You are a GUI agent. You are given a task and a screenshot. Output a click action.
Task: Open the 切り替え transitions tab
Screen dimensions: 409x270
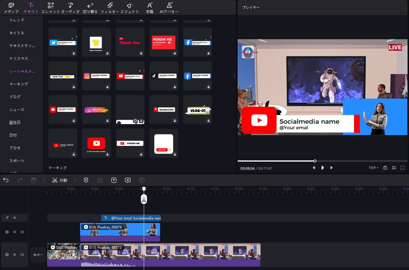(90, 8)
